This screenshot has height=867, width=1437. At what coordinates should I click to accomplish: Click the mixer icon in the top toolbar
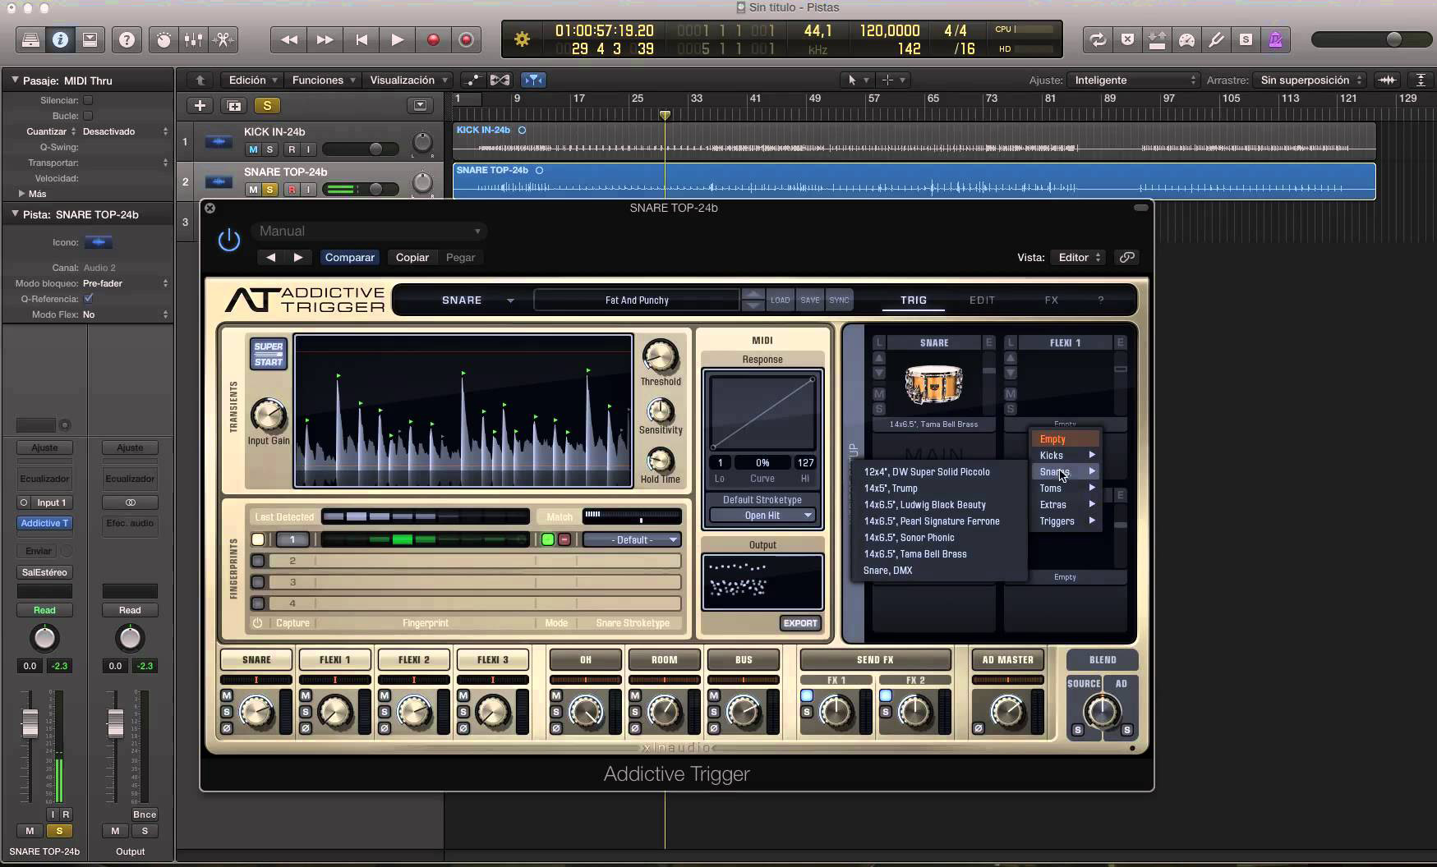point(194,39)
